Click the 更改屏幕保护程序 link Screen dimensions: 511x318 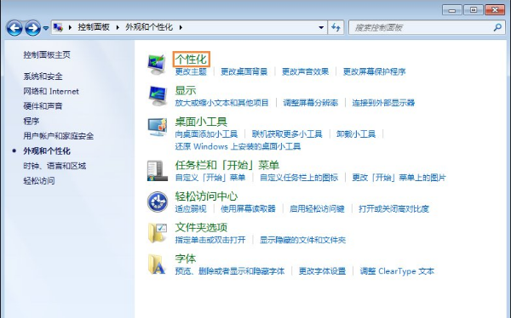375,71
